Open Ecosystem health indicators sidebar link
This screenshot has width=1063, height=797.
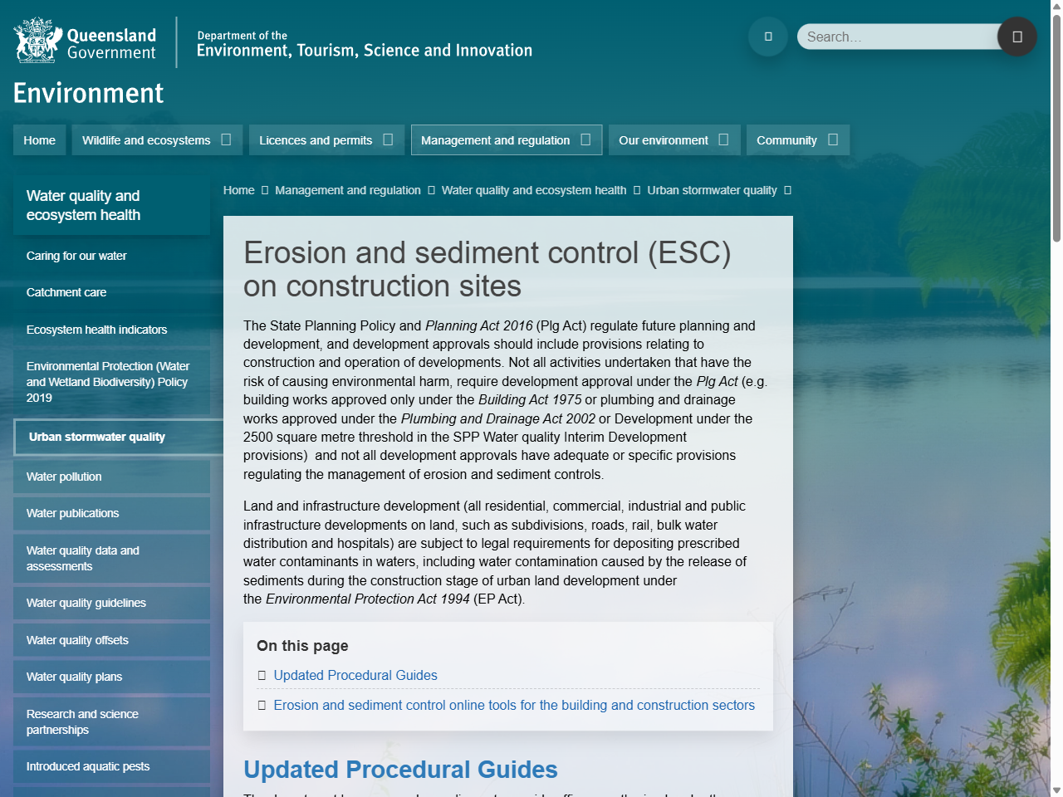pyautogui.click(x=111, y=330)
